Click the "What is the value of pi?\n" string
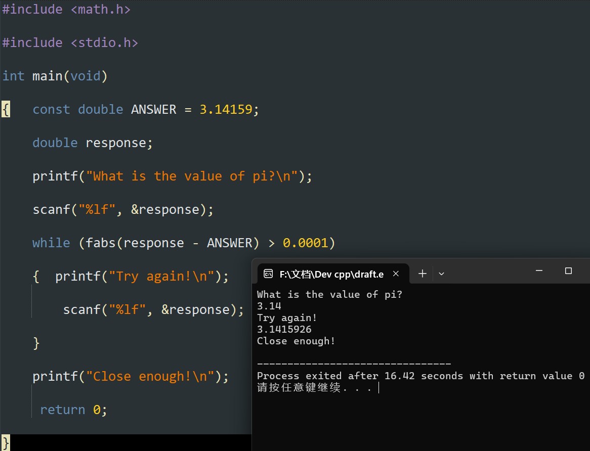Screen dimensions: 590x451 [192, 176]
